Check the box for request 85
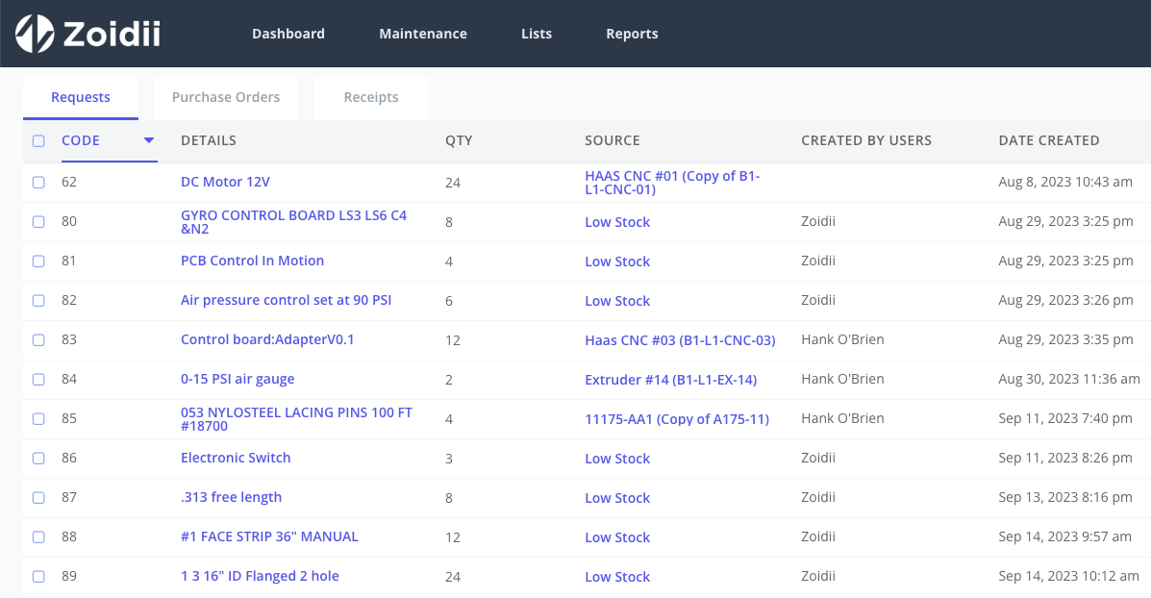 click(38, 419)
